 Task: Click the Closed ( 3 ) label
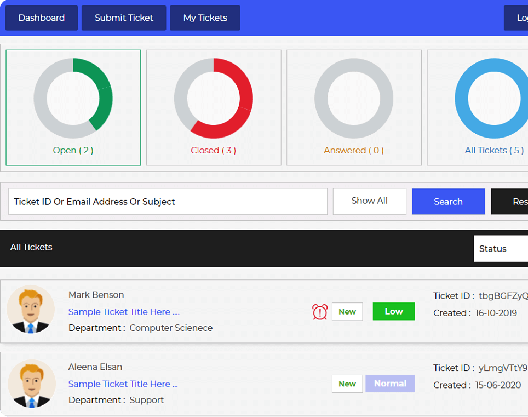click(x=214, y=150)
